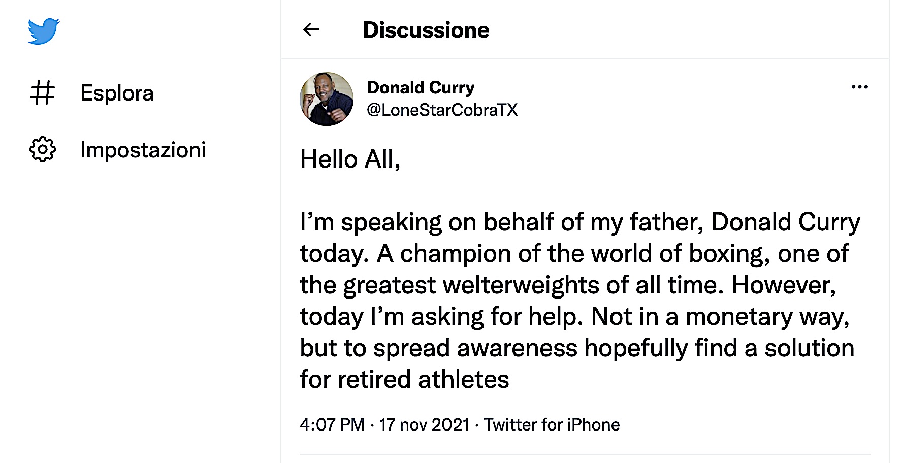Click the 4:07 PM timestamp
Screen dimensions: 902x463
pos(332,424)
